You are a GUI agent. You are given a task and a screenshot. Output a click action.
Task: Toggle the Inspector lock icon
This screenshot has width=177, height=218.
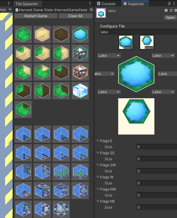coord(169,3)
